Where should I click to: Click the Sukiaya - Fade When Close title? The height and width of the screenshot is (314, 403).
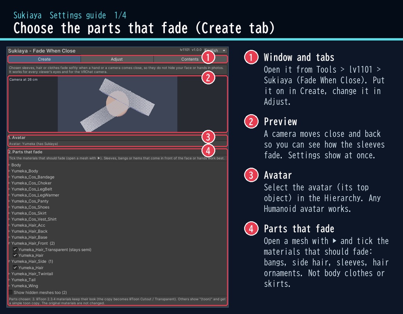click(42, 51)
